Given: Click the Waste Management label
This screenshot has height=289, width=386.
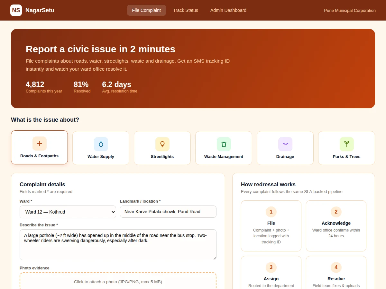Looking at the screenshot, I should 224,157.
